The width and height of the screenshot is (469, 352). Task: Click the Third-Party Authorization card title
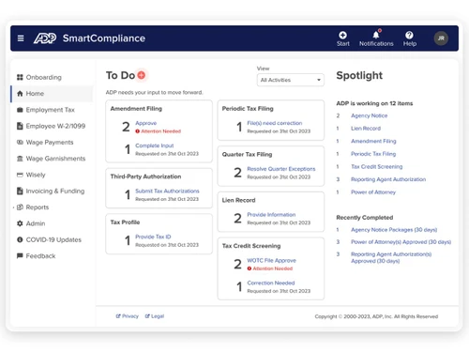click(x=145, y=176)
